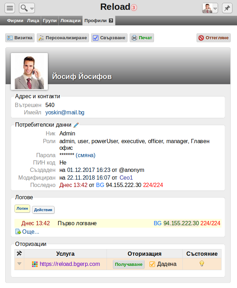Viewport: 237px width, 288px height.
Task: Click the light bulb state icon
Action: coord(202,263)
